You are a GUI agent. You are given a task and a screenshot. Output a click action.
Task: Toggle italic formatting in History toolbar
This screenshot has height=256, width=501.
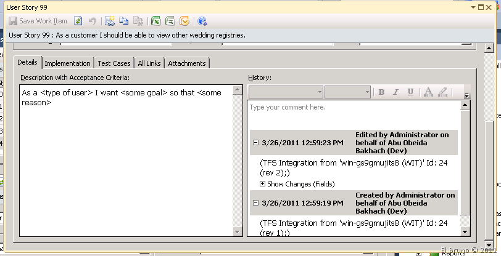point(396,92)
